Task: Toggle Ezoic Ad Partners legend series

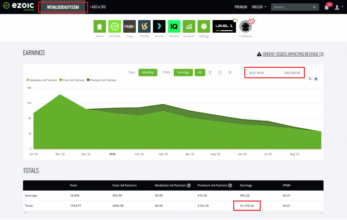Action: (72, 80)
